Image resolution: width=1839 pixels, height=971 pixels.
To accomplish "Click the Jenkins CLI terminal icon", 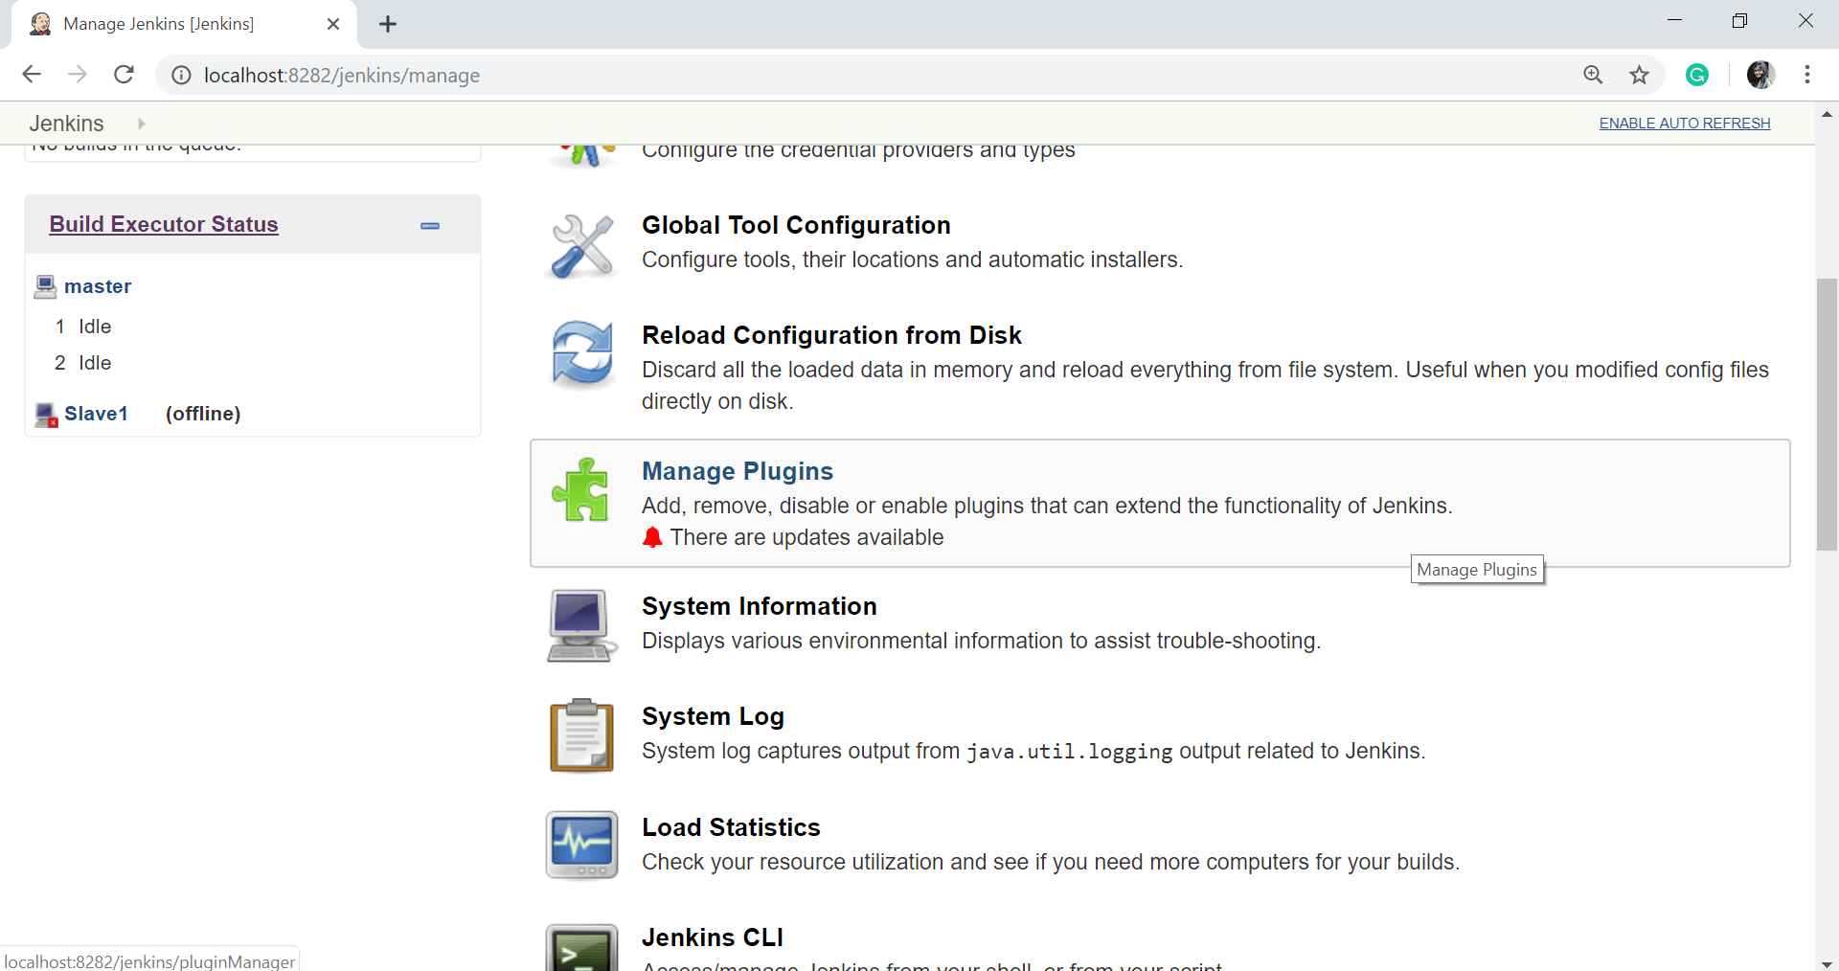I will click(x=581, y=948).
